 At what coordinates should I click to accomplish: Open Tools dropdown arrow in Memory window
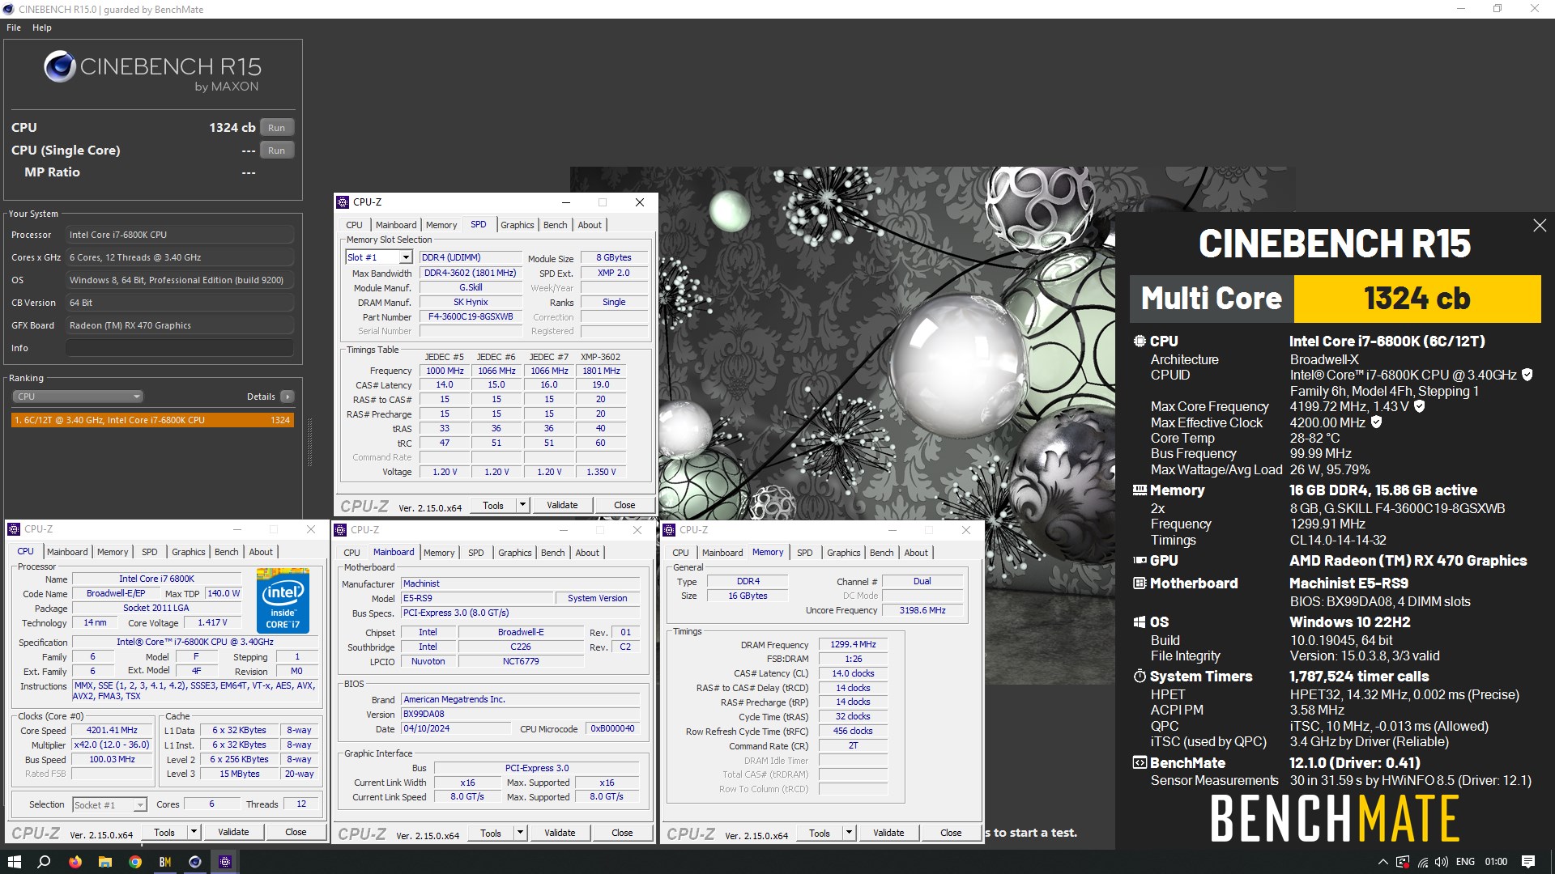click(849, 833)
